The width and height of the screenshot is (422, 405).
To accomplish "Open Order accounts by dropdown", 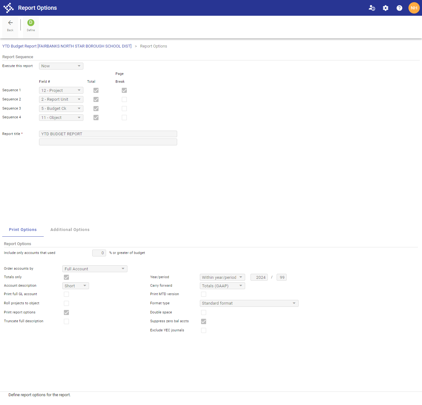I will pyautogui.click(x=95, y=269).
